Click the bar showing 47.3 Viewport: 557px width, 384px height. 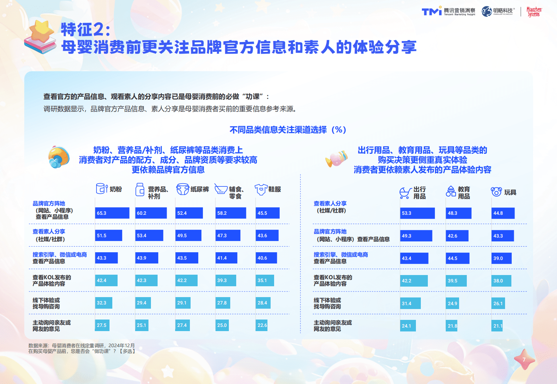click(228, 235)
